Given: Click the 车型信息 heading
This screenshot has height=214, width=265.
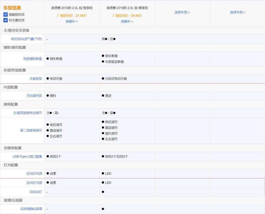Looking at the screenshot, I should [12, 8].
